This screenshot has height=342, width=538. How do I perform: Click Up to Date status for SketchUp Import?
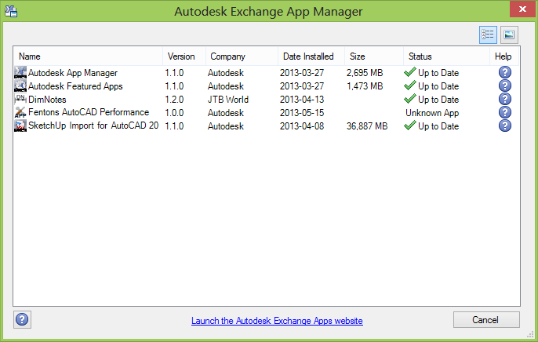[438, 126]
